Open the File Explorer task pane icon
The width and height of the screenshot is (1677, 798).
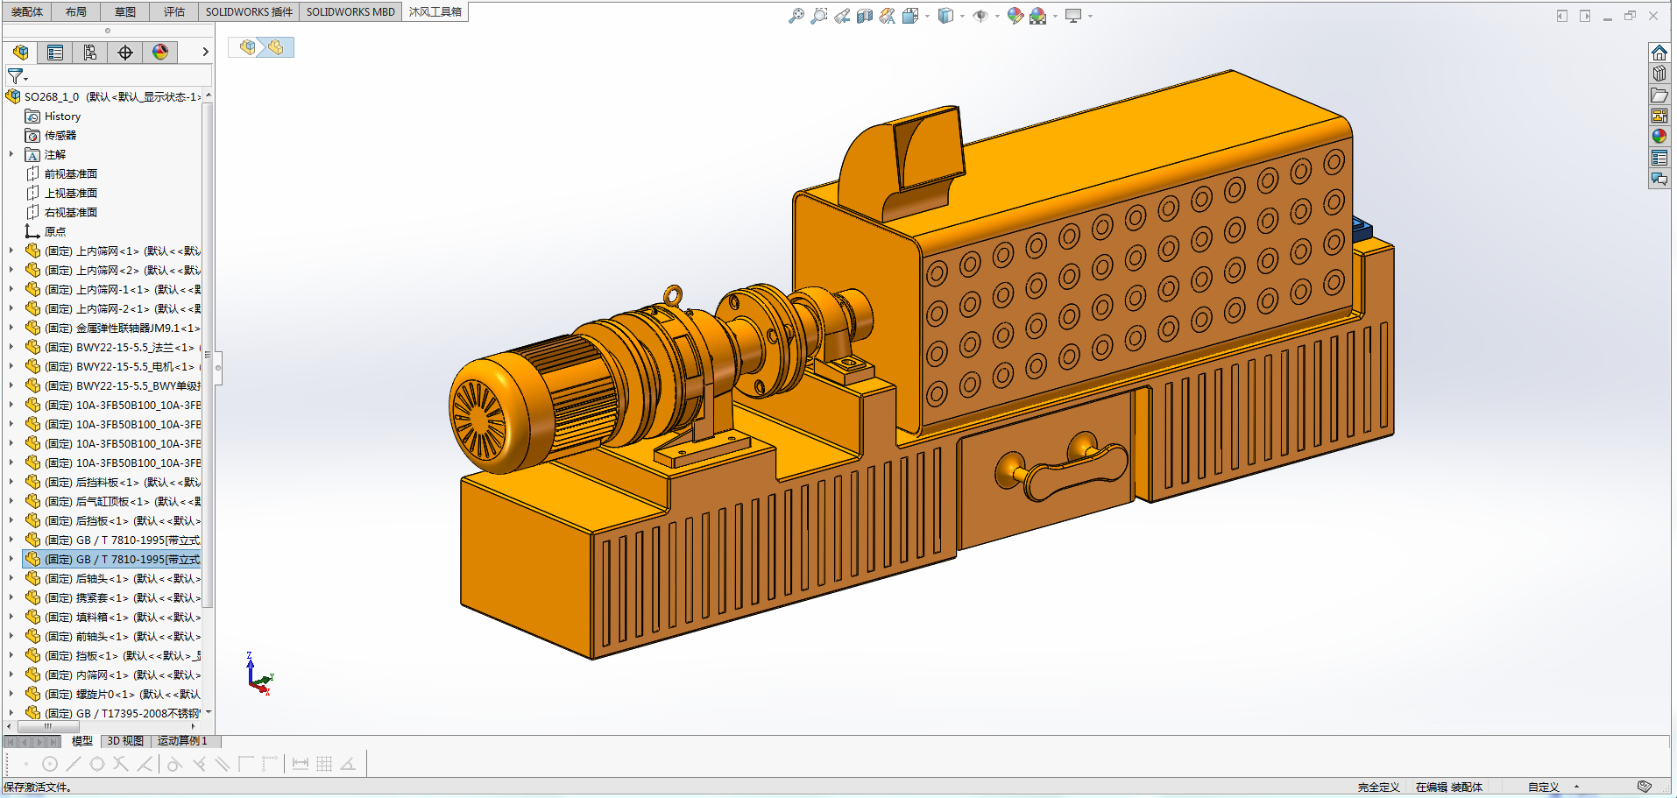pos(1659,95)
